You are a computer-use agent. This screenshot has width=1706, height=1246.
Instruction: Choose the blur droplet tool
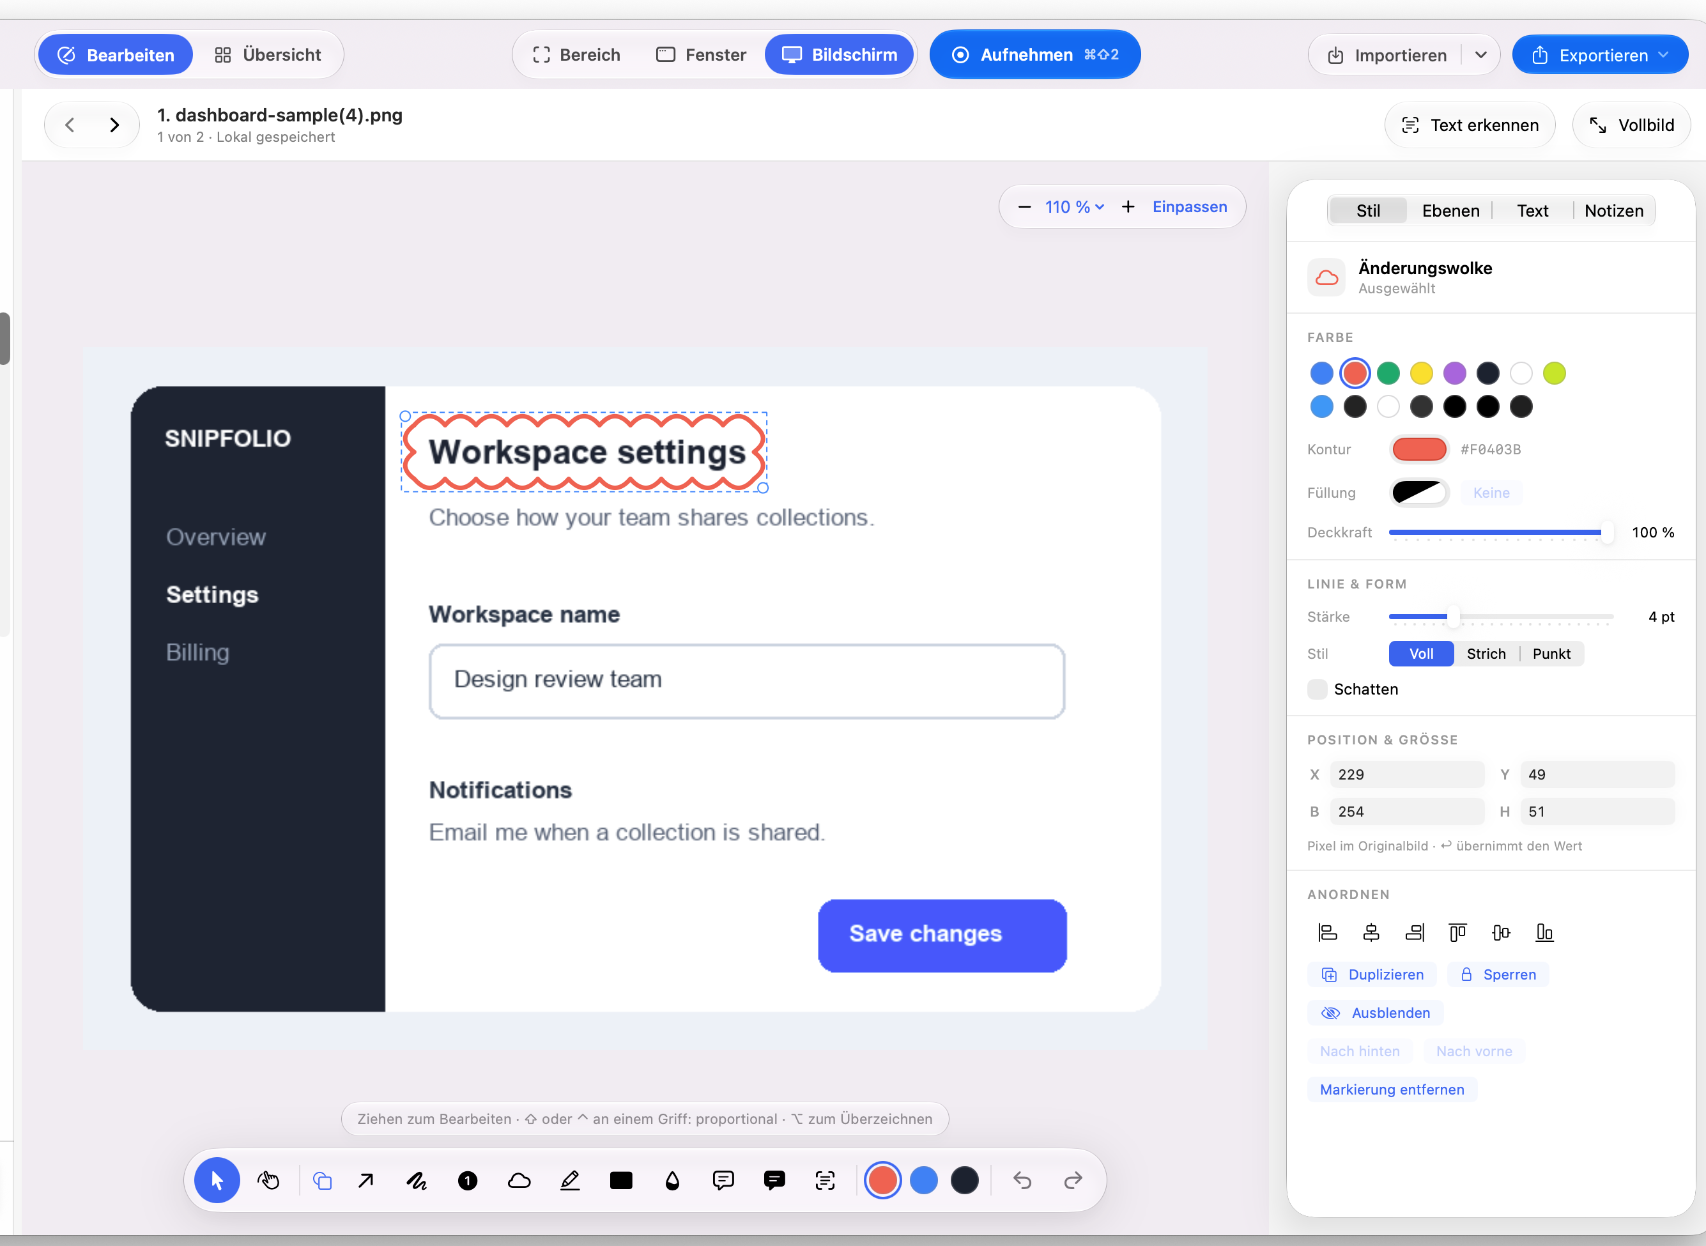[672, 1180]
